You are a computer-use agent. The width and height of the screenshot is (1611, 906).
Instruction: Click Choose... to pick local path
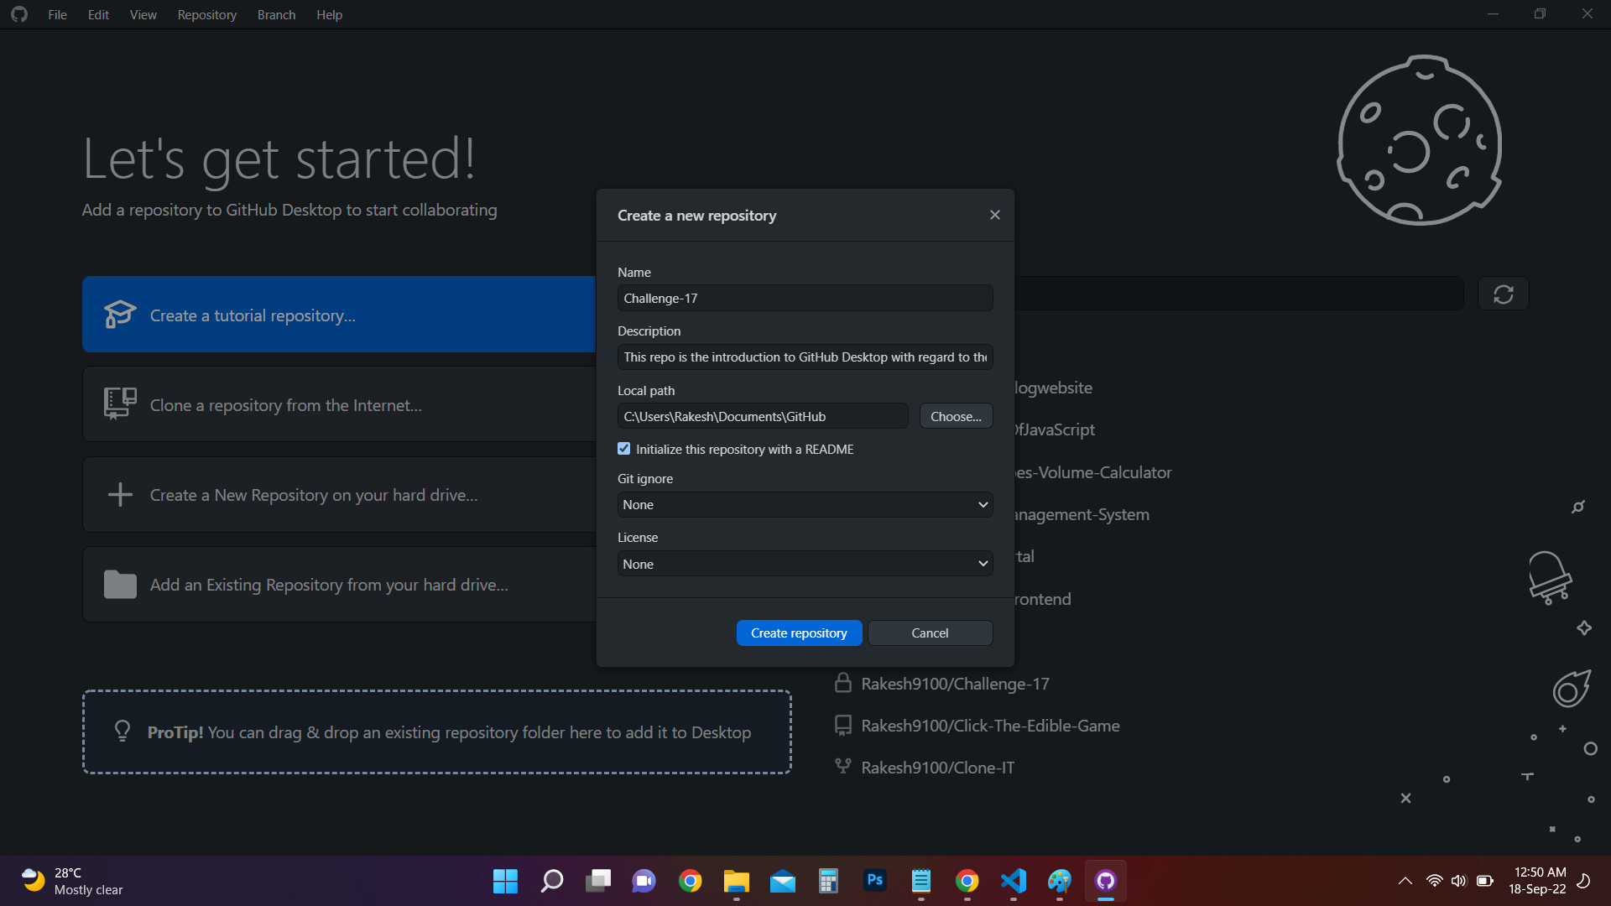[955, 416]
